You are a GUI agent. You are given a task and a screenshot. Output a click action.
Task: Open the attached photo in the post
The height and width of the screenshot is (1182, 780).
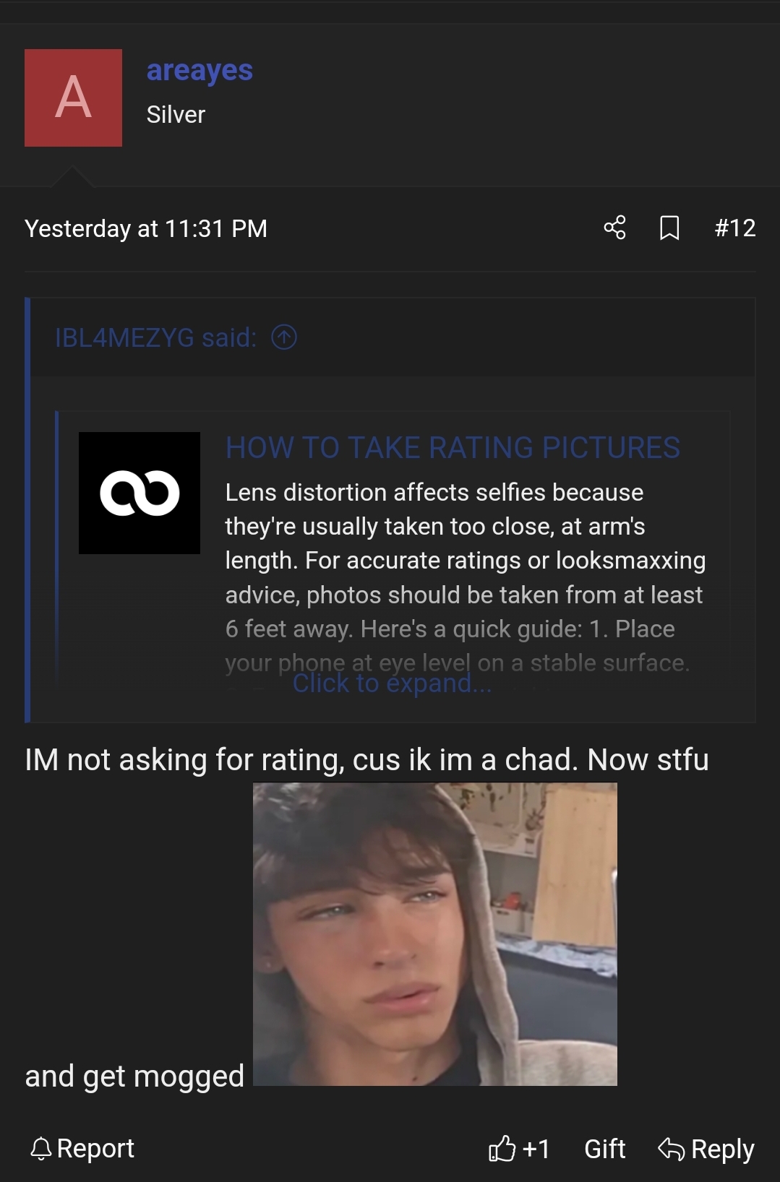click(x=434, y=933)
